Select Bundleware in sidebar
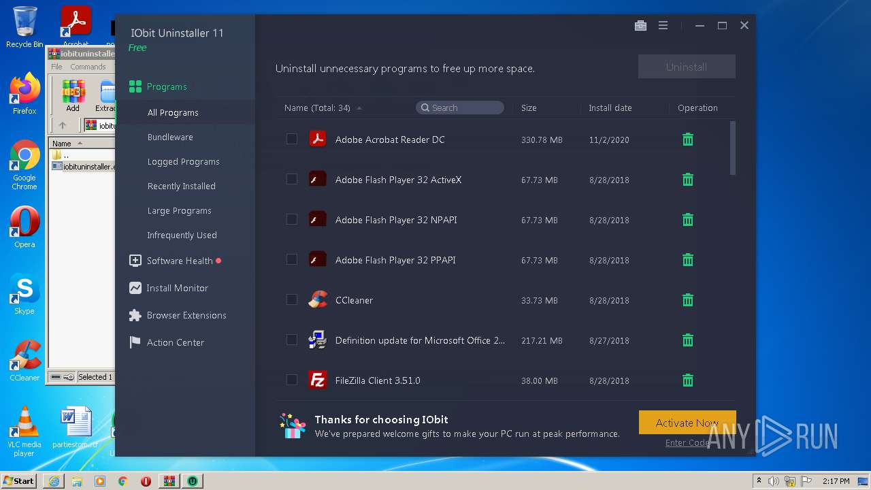871x490 pixels. click(170, 137)
